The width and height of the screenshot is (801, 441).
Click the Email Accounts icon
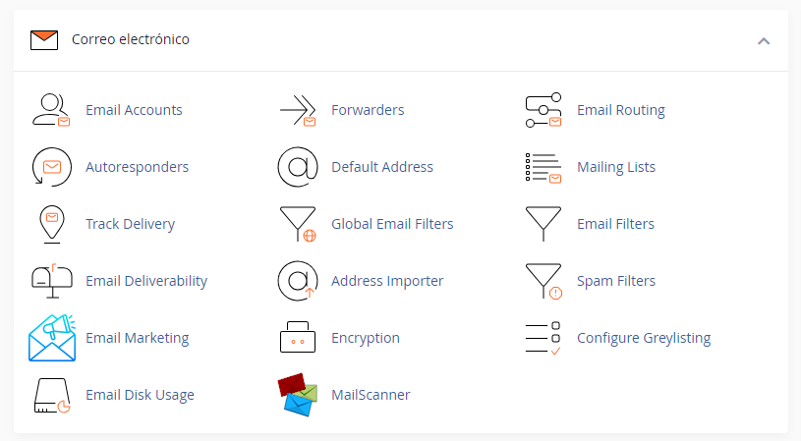51,110
